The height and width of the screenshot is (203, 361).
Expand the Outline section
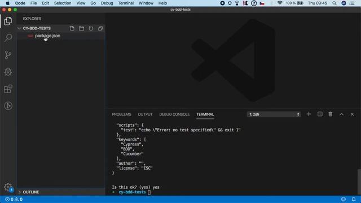(19, 192)
